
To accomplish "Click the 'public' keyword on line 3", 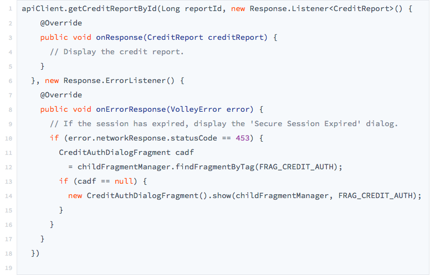I will click(54, 37).
